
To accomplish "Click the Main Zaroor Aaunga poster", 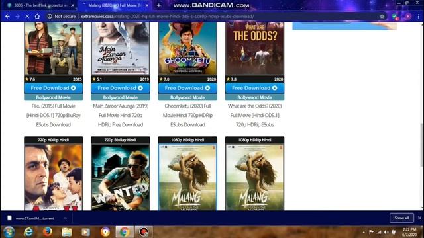I will coord(121,48).
